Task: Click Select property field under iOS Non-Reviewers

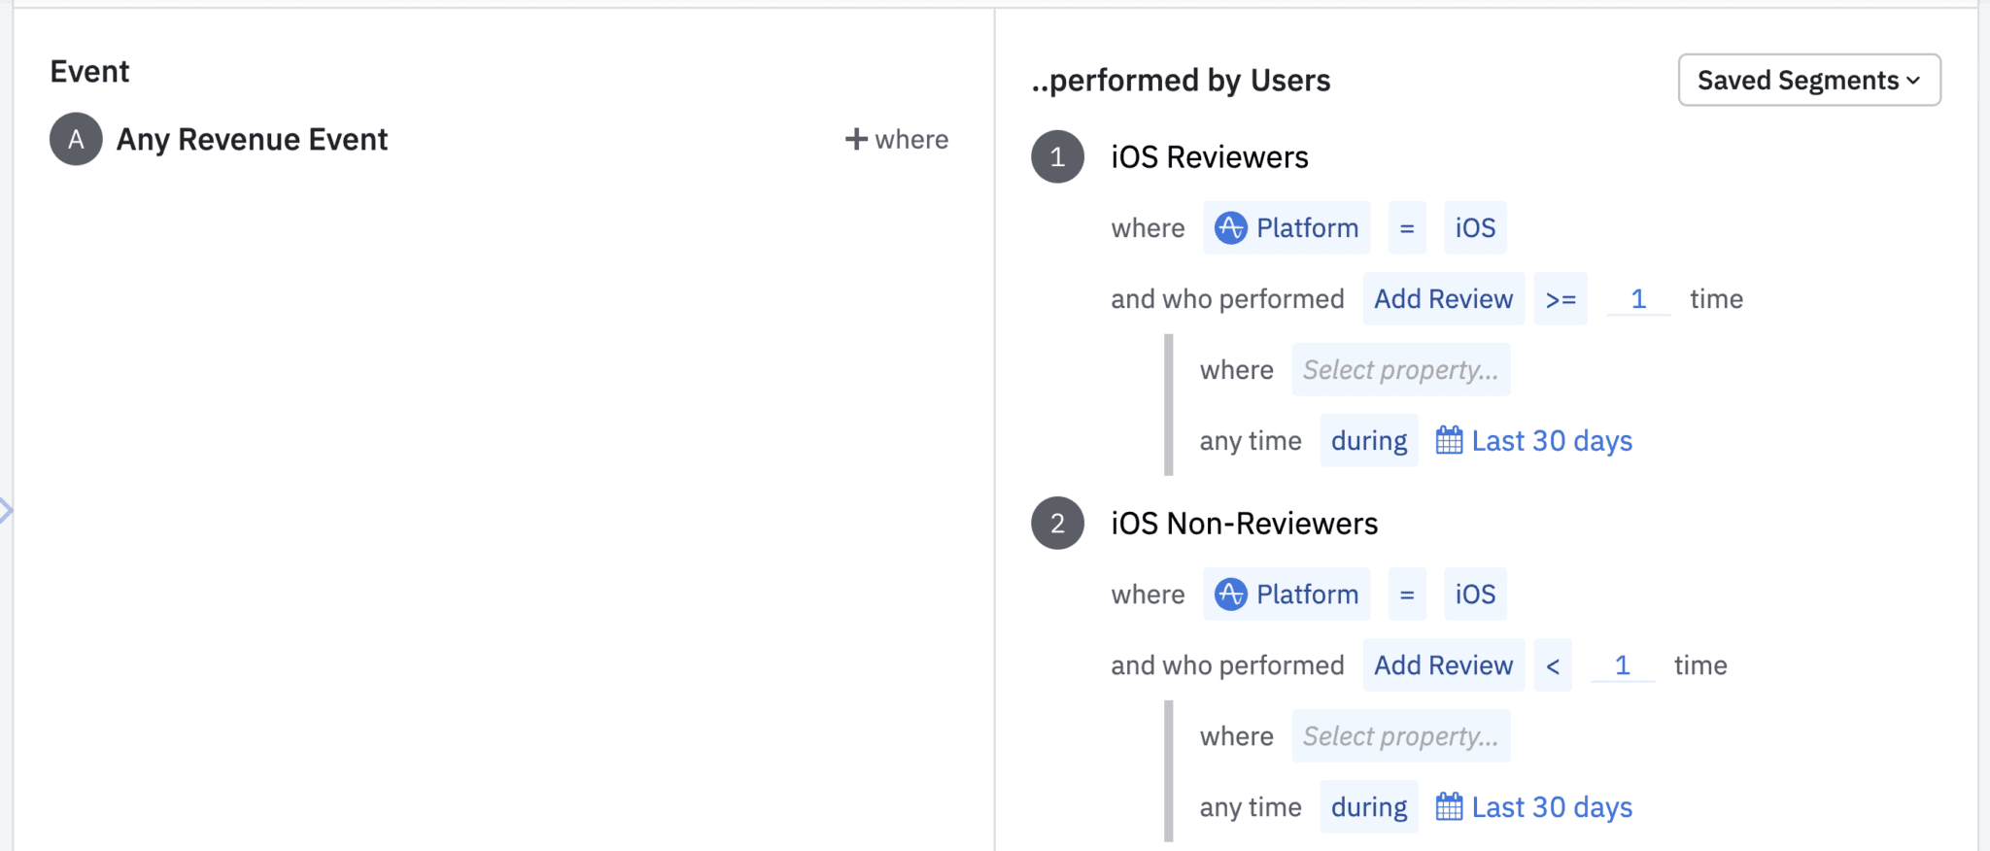Action: click(1400, 736)
